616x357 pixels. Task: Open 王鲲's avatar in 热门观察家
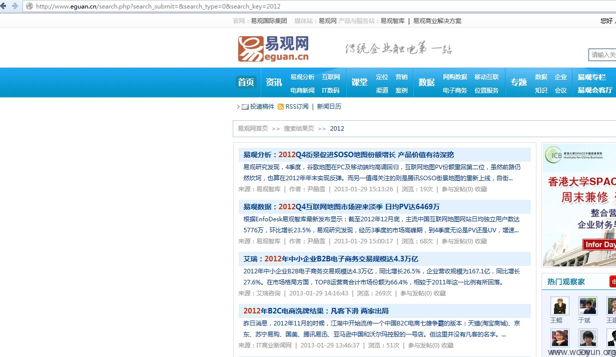560,306
